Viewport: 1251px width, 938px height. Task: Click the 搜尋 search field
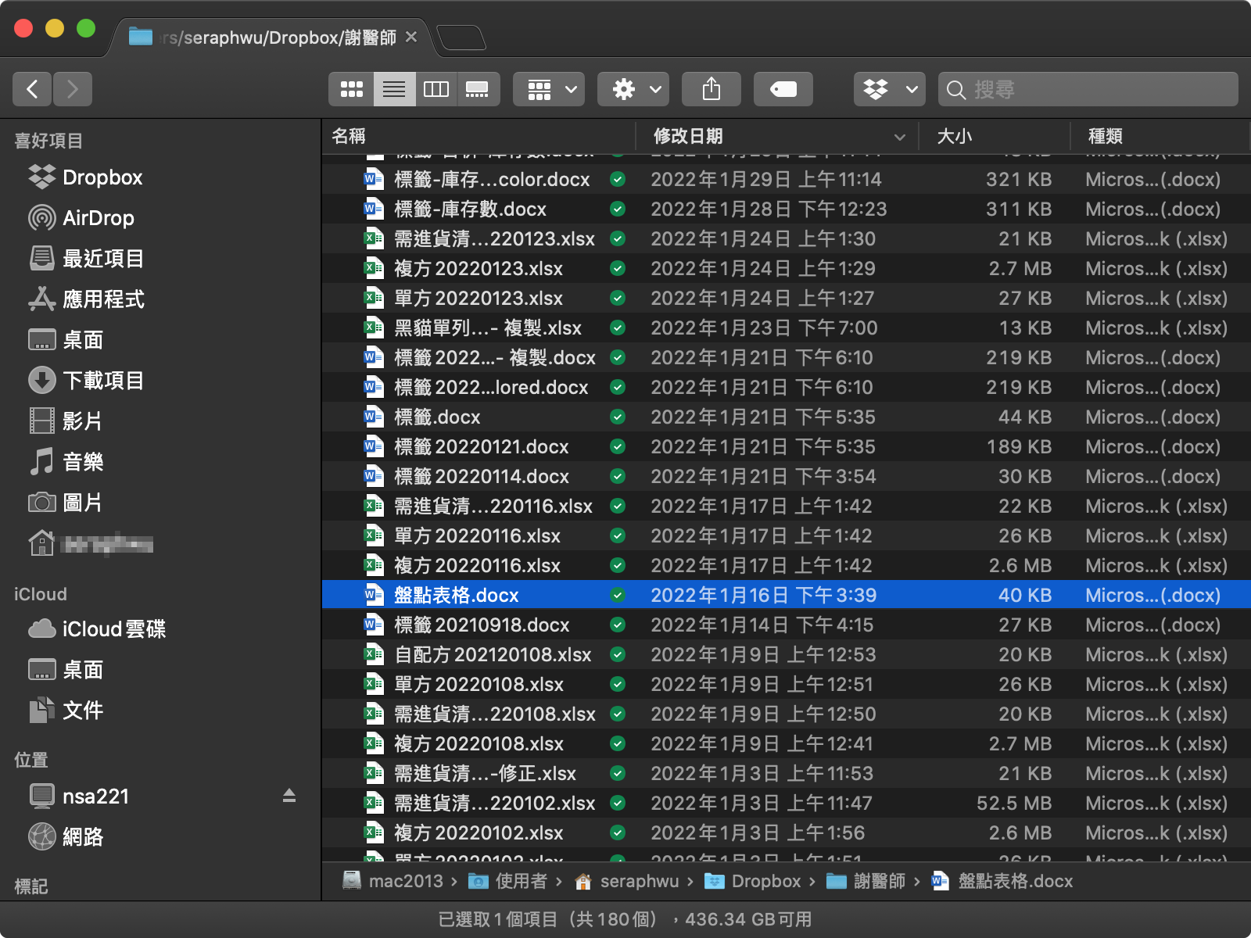(1095, 89)
